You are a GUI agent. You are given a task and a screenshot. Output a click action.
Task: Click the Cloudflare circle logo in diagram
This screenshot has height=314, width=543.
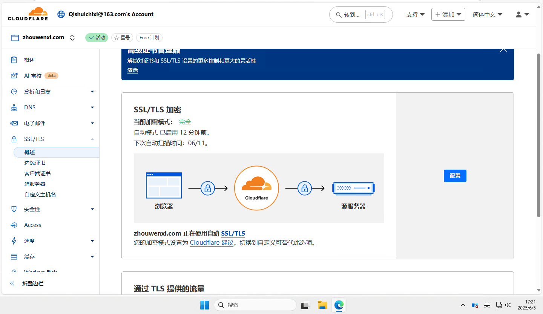pos(256,188)
